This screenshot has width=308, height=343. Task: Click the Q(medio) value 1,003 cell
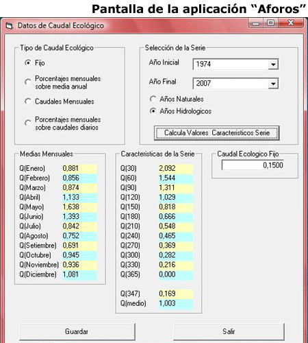[176, 303]
